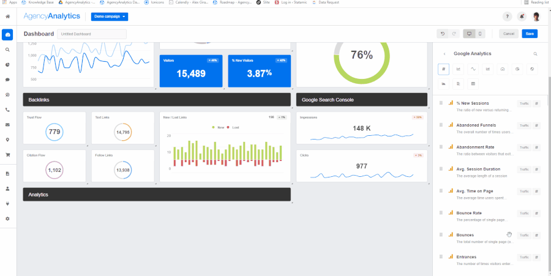
Task: Open the home icon in left sidebar
Action: pyautogui.click(x=8, y=17)
